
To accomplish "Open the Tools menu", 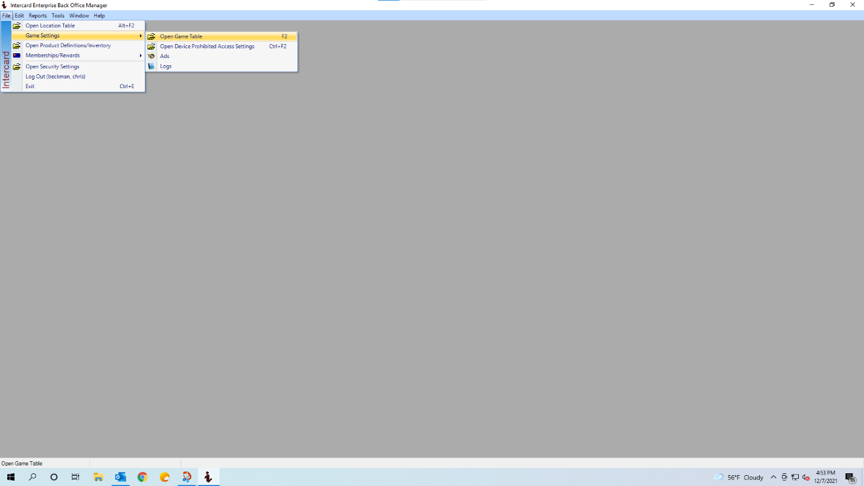I will coord(58,16).
